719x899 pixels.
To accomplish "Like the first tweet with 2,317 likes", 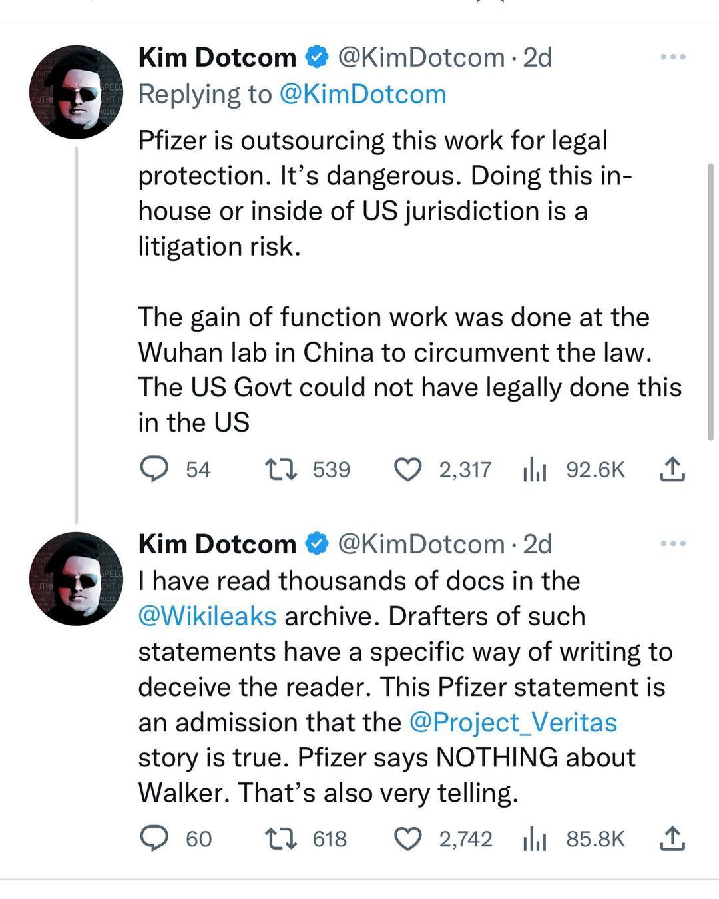I will point(408,469).
